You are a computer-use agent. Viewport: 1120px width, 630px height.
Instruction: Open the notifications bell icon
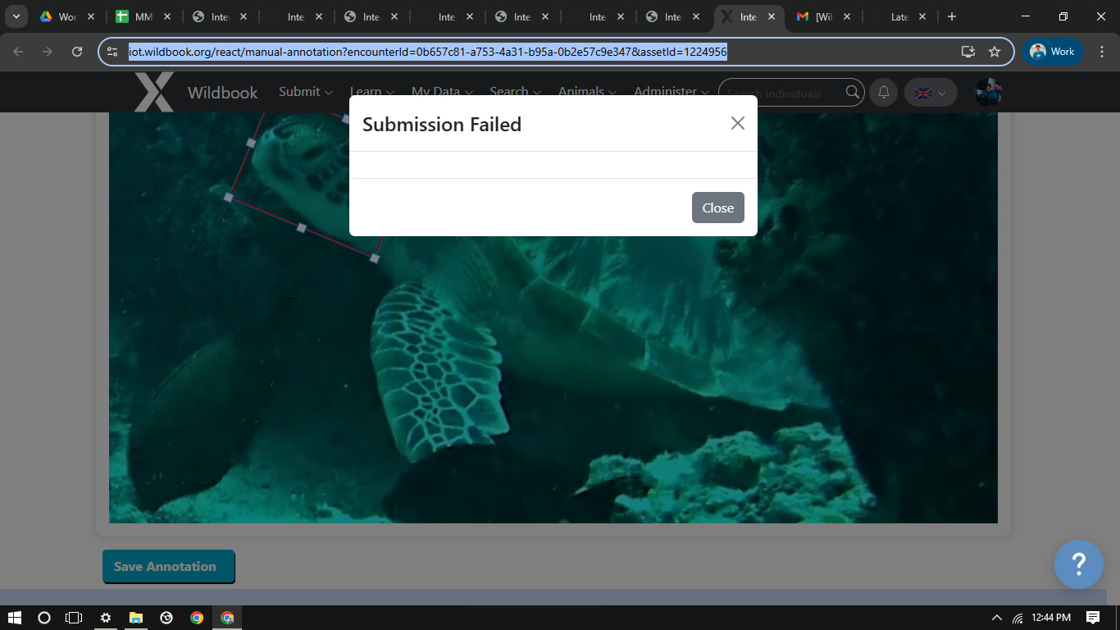coord(883,93)
